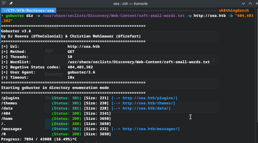Open the http://sea.htb/messages/ redirect link

(151, 129)
